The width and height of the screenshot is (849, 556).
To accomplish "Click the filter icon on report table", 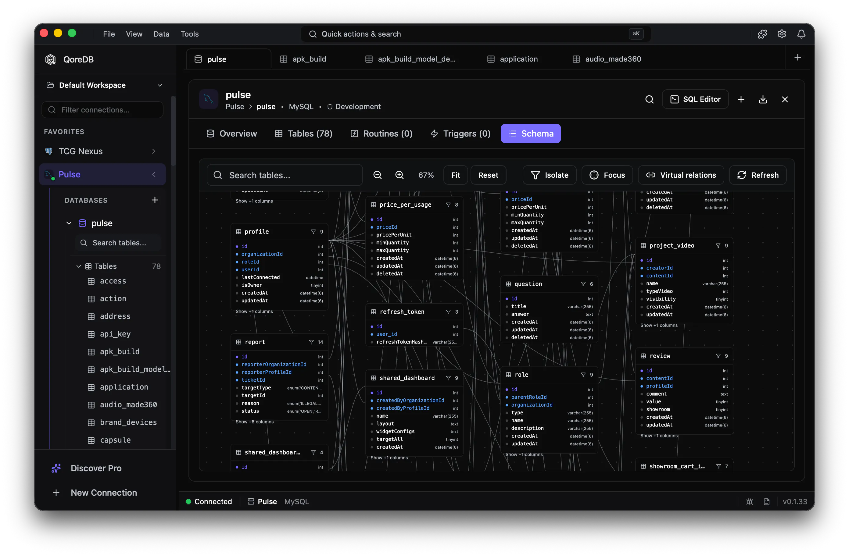I will click(x=311, y=342).
